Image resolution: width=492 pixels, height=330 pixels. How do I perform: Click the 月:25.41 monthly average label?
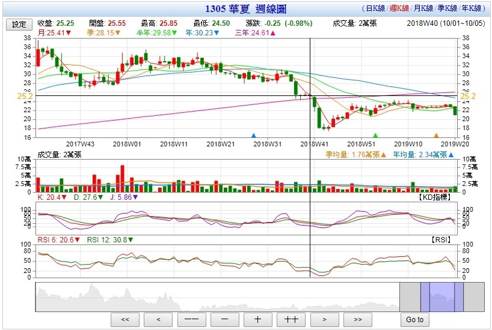click(54, 32)
